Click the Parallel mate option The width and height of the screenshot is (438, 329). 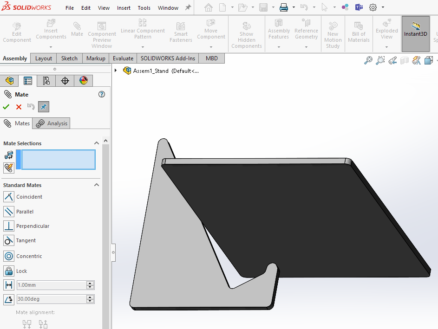9,212
